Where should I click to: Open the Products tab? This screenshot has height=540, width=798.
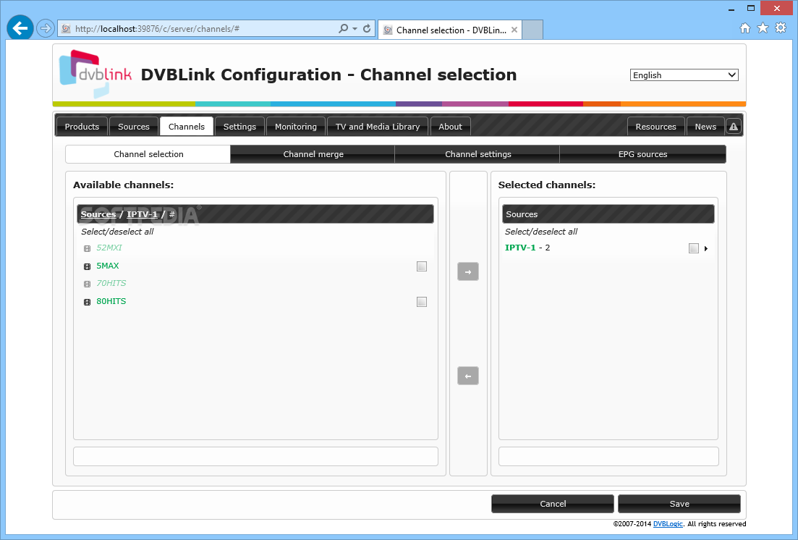[x=82, y=127]
